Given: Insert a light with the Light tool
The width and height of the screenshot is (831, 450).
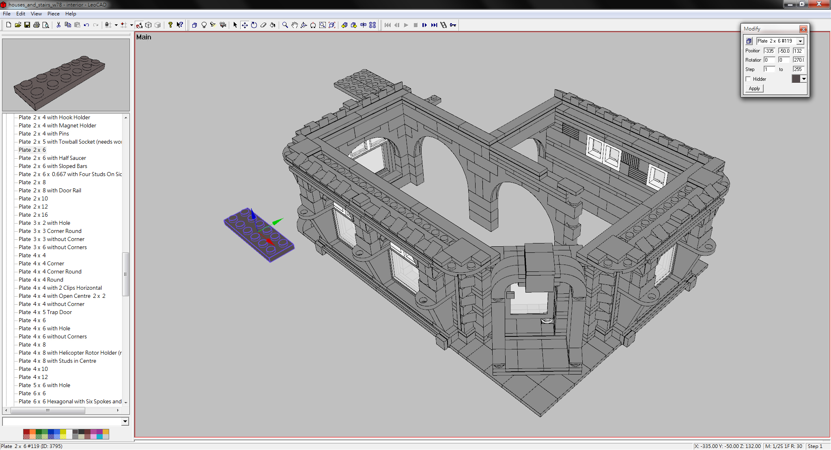Looking at the screenshot, I should 204,25.
